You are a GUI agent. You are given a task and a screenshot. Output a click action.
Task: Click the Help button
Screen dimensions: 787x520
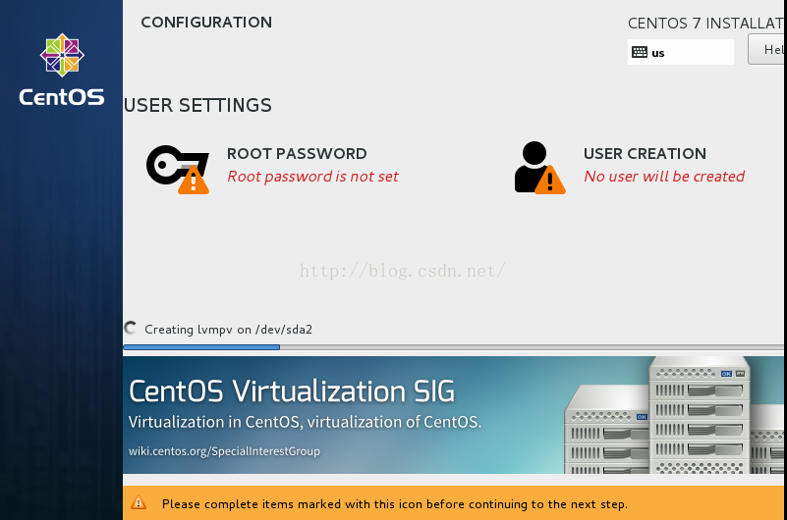(x=765, y=49)
